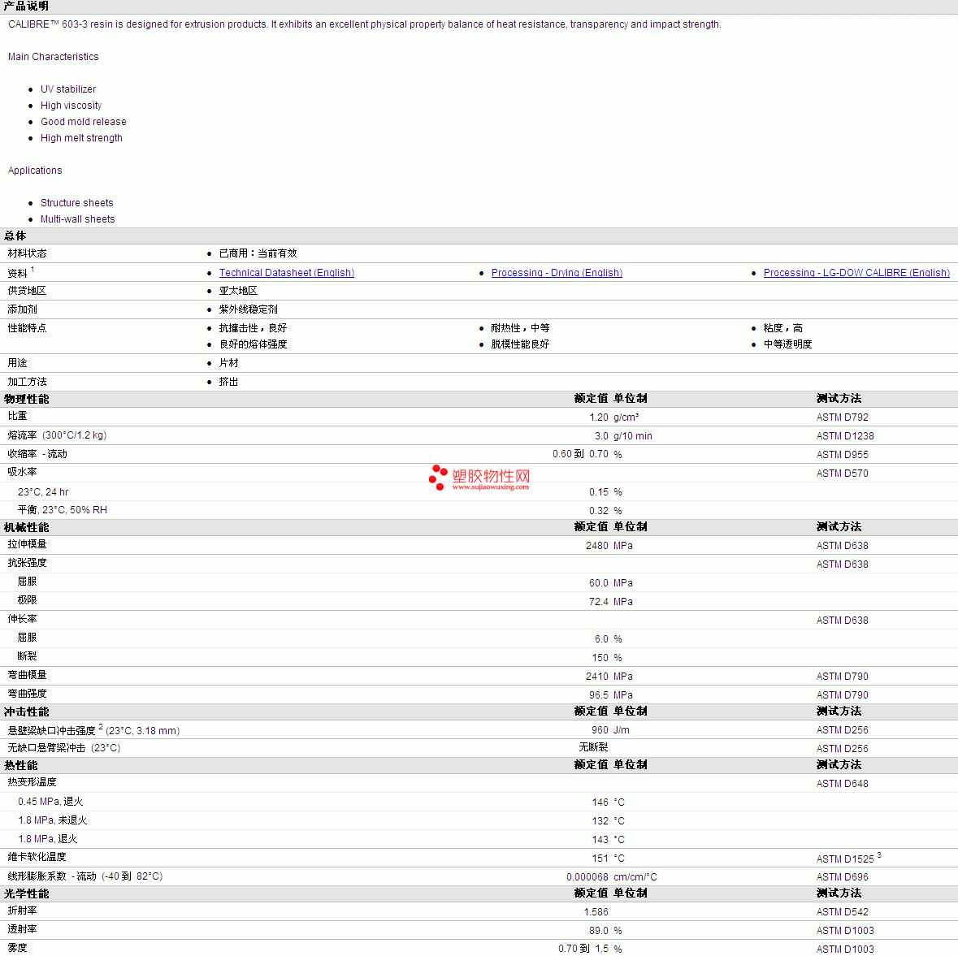Select the 'UV stabilizer' bullet text
The height and width of the screenshot is (956, 958).
tap(68, 89)
